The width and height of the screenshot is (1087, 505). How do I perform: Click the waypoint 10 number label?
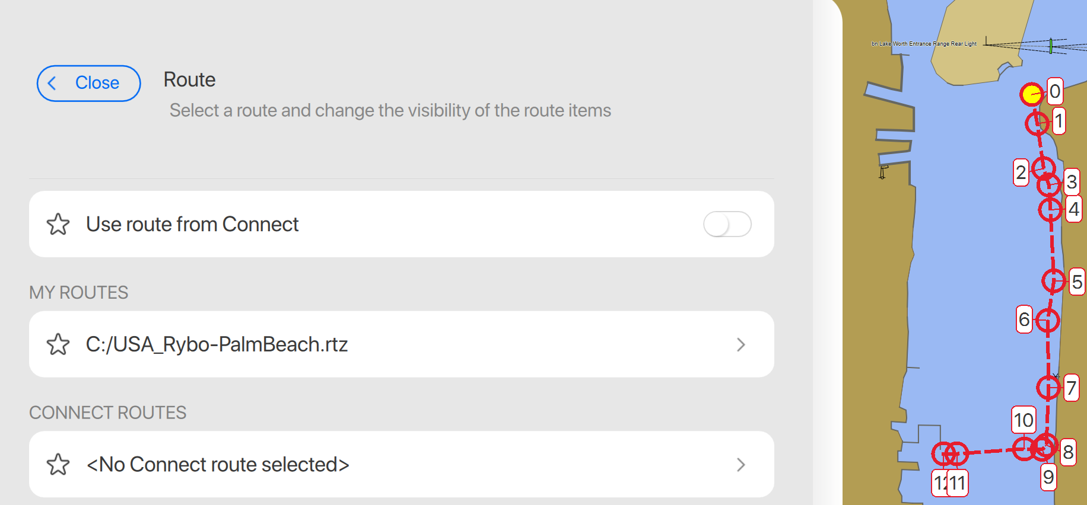coord(1024,420)
